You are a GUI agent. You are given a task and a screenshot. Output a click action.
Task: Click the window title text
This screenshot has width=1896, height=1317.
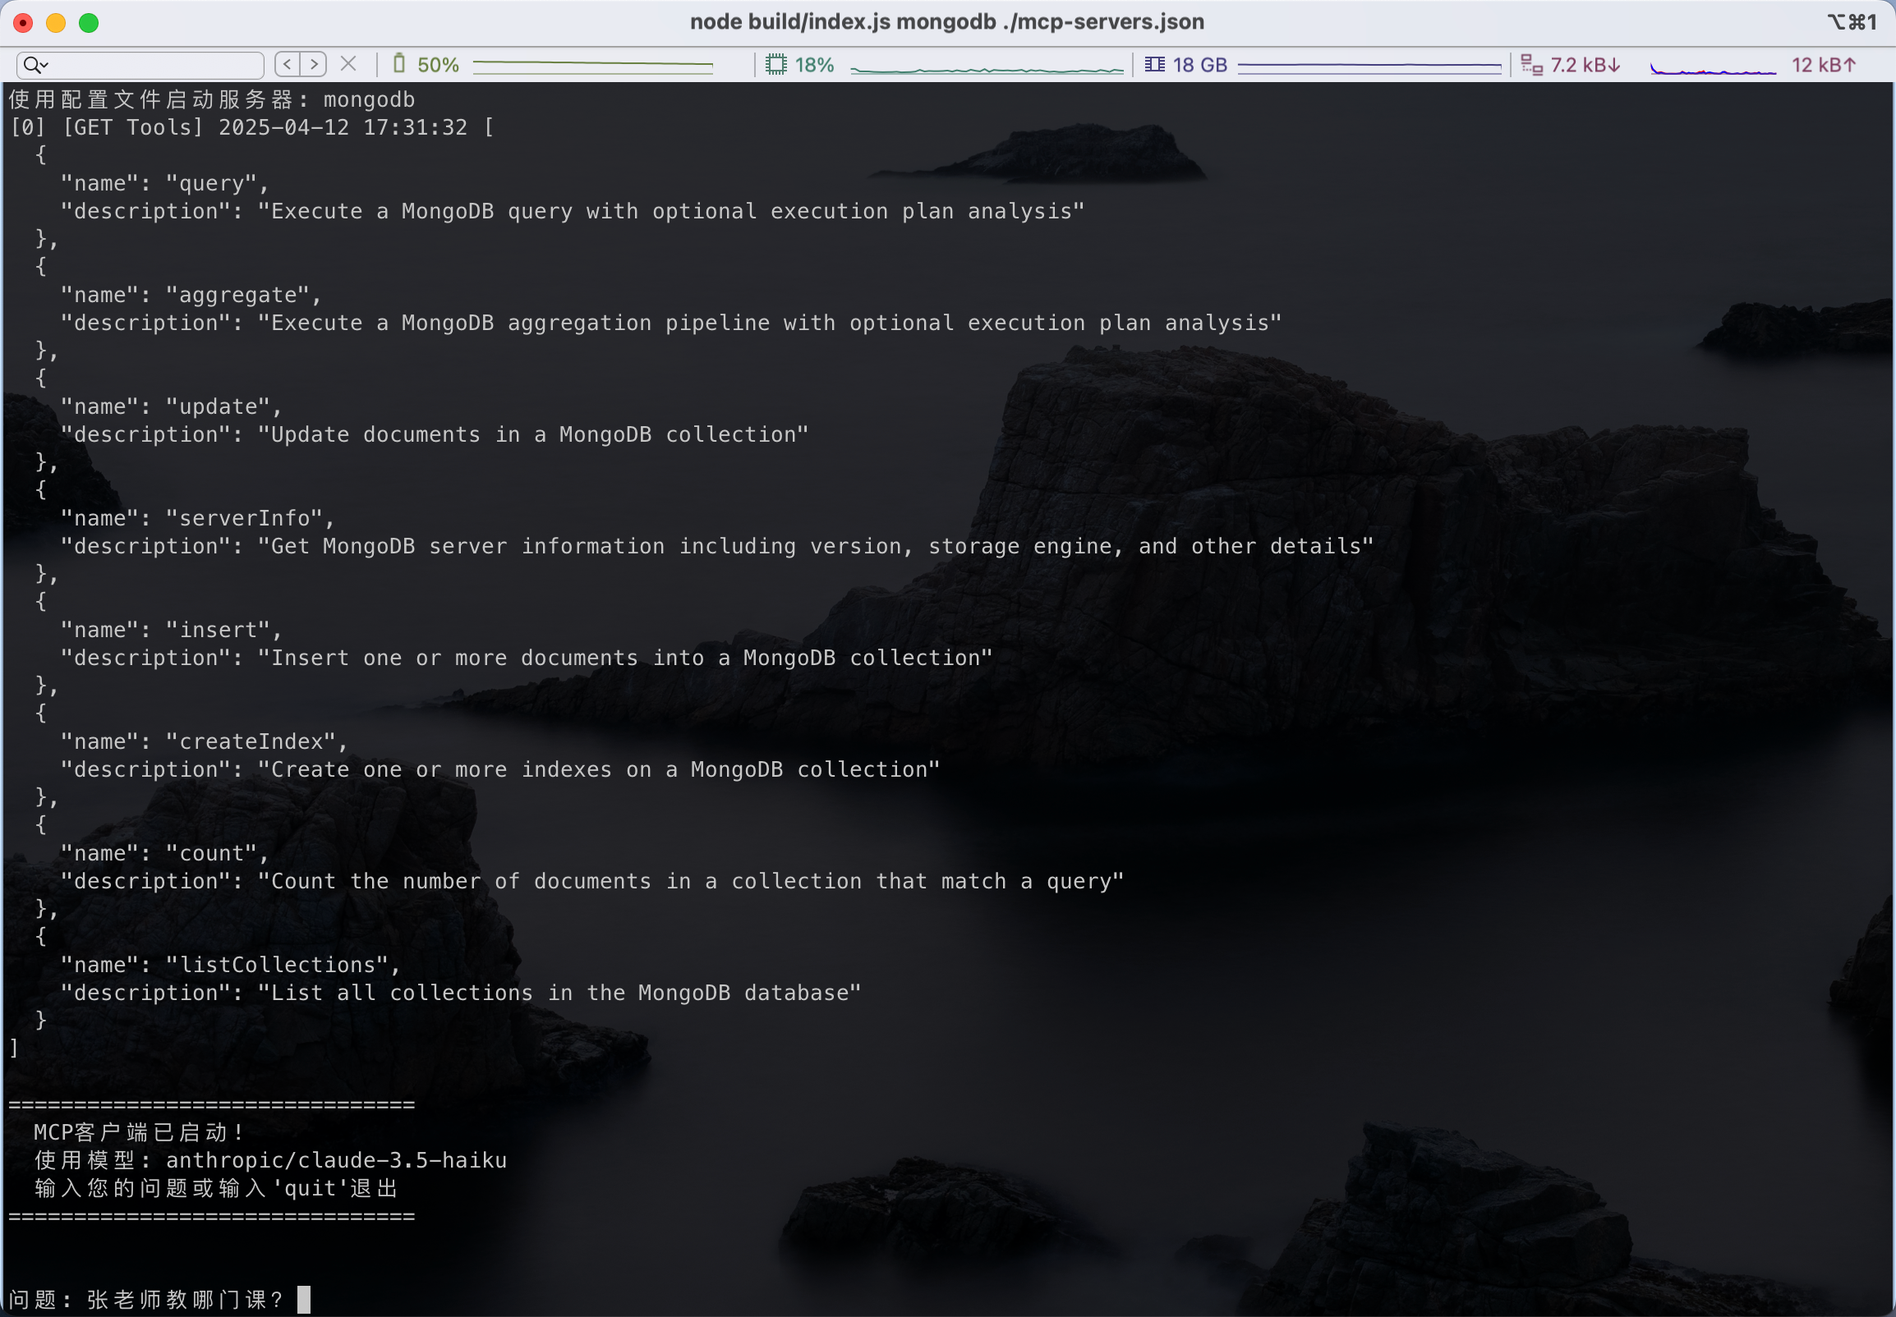click(x=946, y=22)
